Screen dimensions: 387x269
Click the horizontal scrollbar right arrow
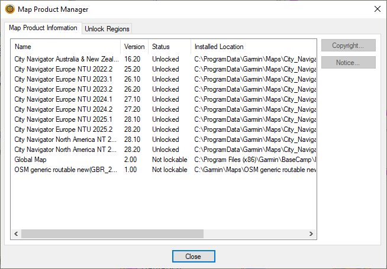pyautogui.click(x=311, y=234)
